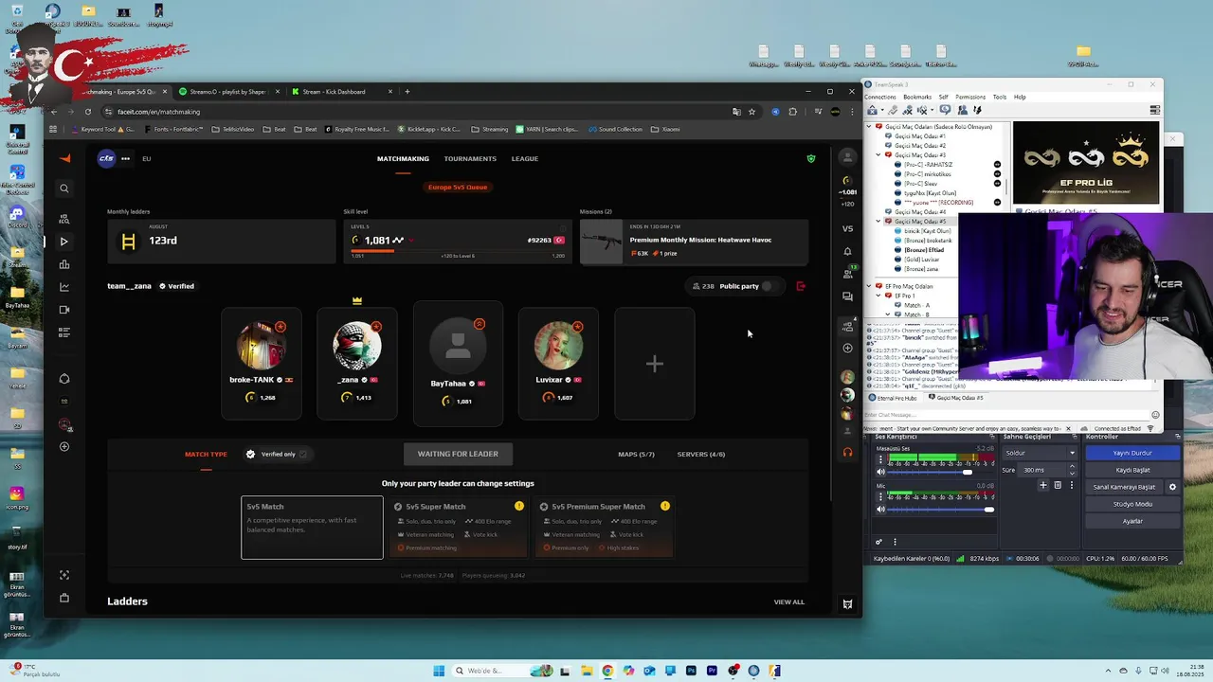
Task: Open Windows Start menu on taskbar
Action: [439, 671]
